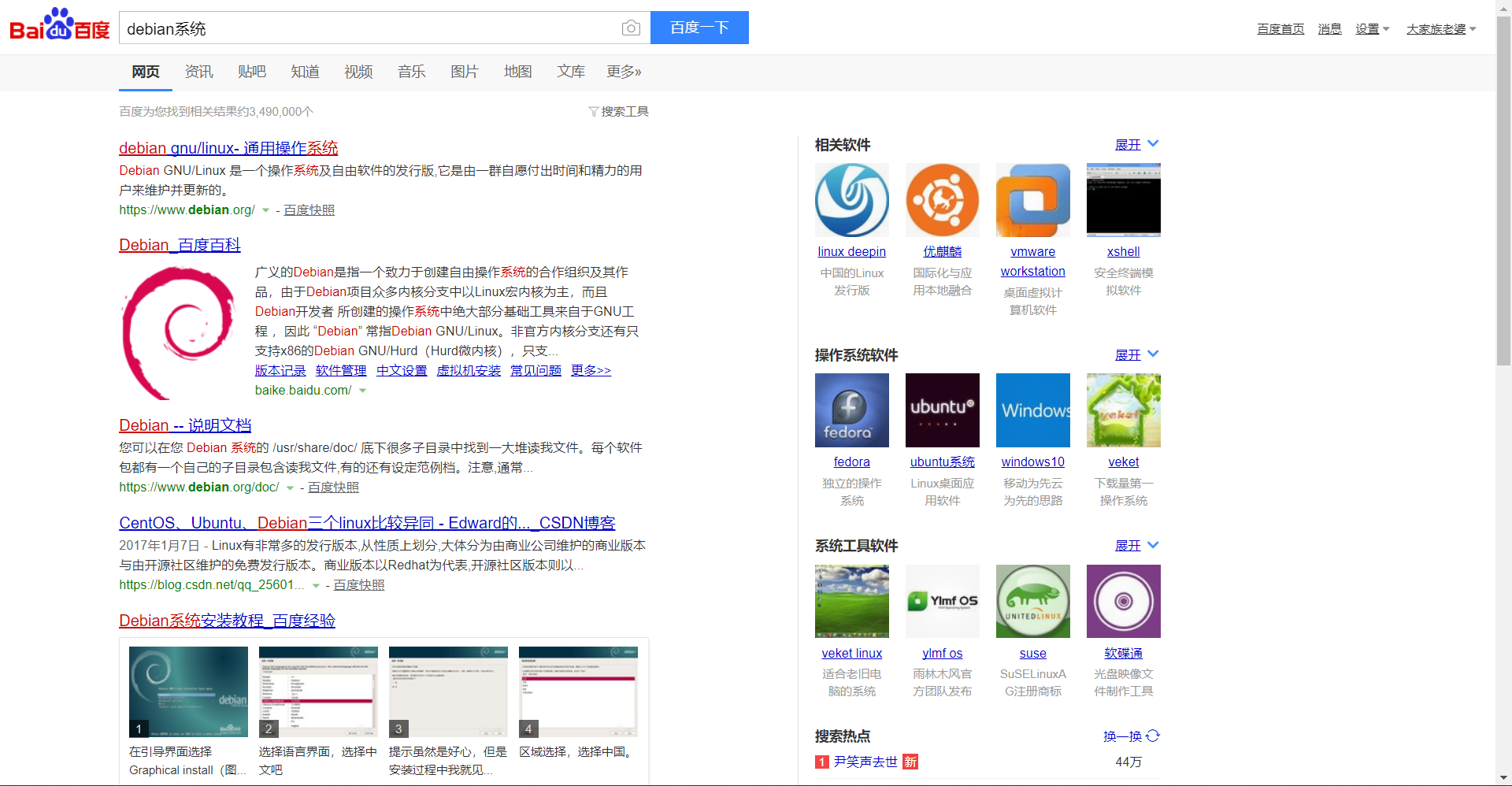Switch to 知道 tab
The image size is (1512, 786).
tap(305, 72)
